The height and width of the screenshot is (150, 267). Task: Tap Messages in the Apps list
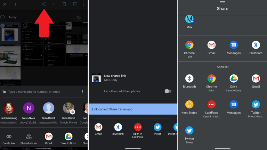pos(234,107)
